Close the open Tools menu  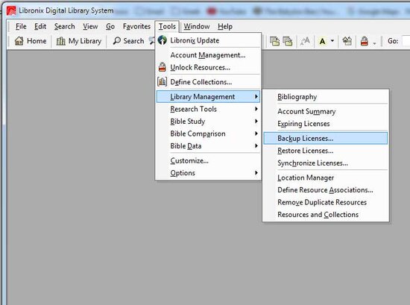167,26
